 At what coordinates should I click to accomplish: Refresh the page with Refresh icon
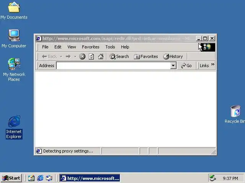[x=91, y=56]
